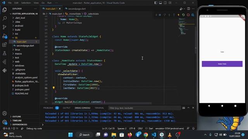Open the Run and Debug view
This screenshot has width=248, height=139.
click(x=4, y=36)
